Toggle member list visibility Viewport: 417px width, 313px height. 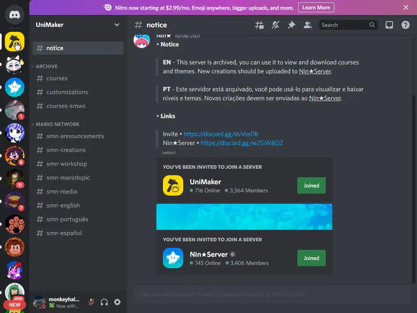click(308, 25)
